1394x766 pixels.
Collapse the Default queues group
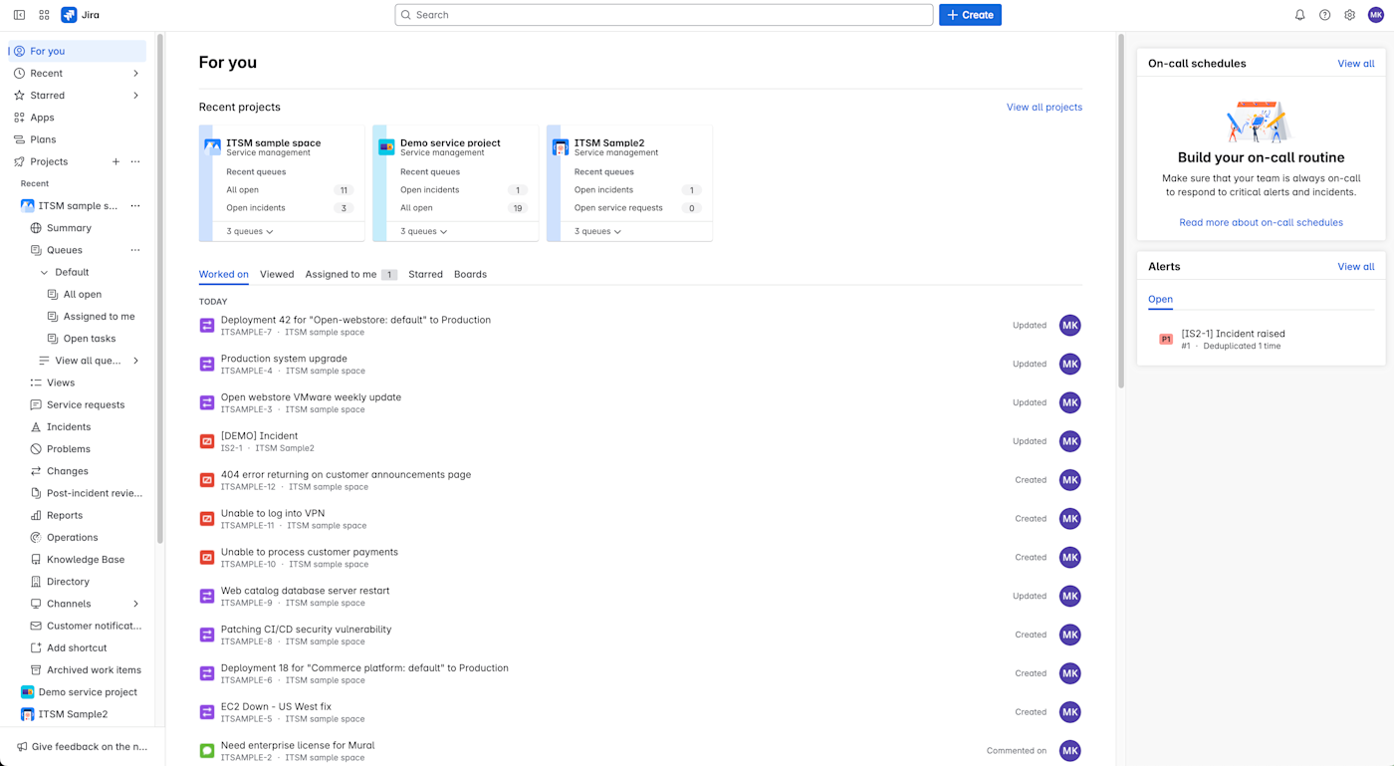pos(44,272)
